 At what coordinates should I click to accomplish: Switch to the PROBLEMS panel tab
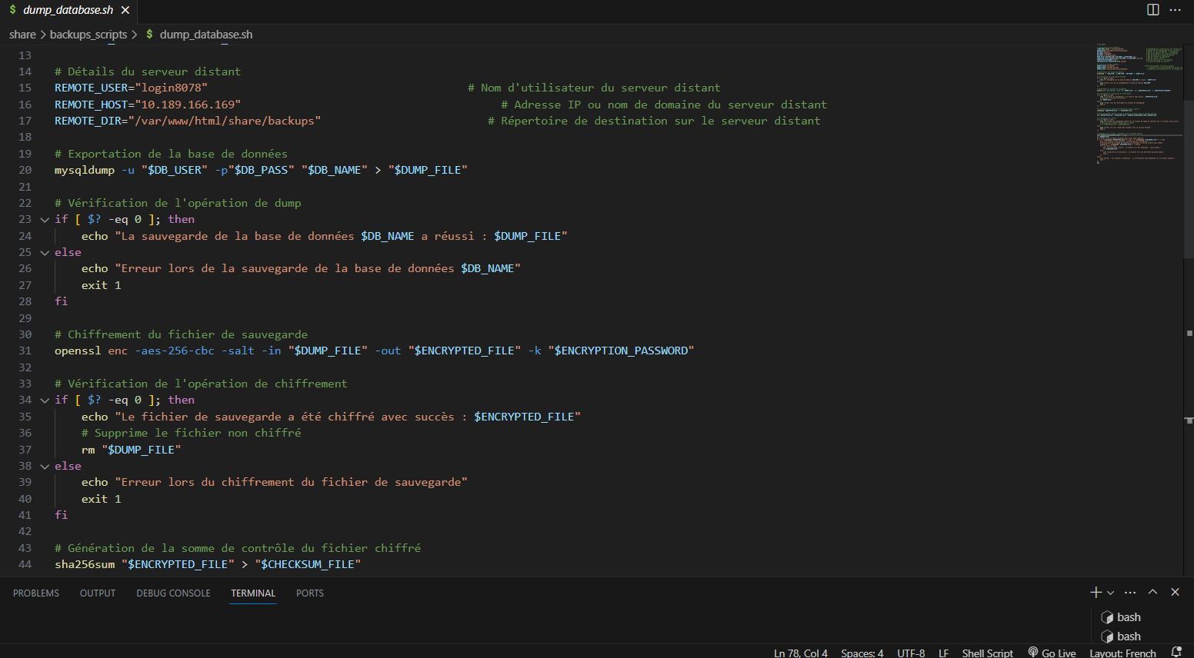coord(36,593)
